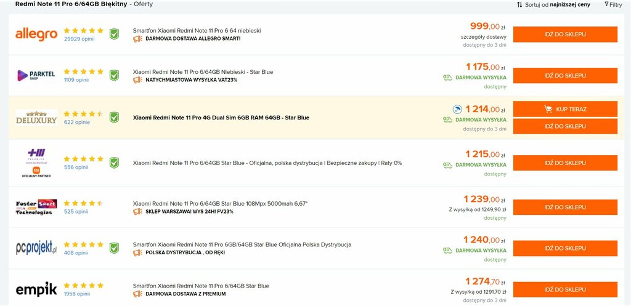The width and height of the screenshot is (631, 306).
Task: Open the 622 opinie reviews link
Action: pyautogui.click(x=77, y=123)
